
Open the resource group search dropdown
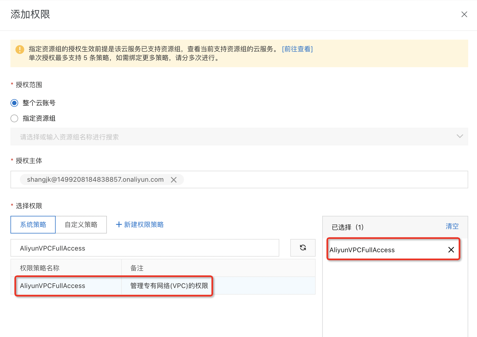(239, 137)
